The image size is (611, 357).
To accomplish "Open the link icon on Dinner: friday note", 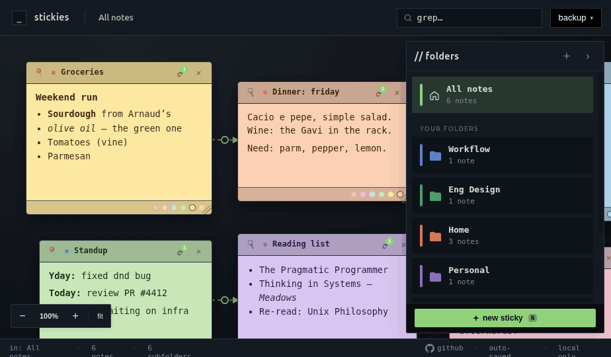I will point(378,93).
